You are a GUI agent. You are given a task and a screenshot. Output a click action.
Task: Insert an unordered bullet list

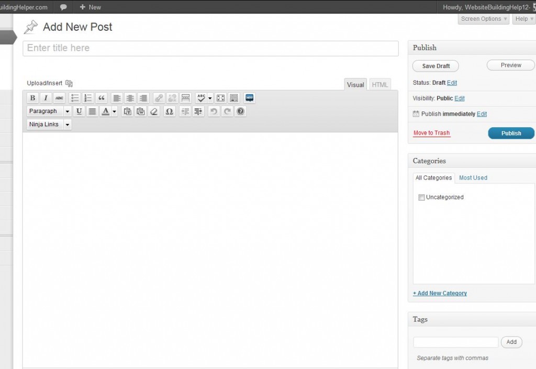tap(74, 98)
